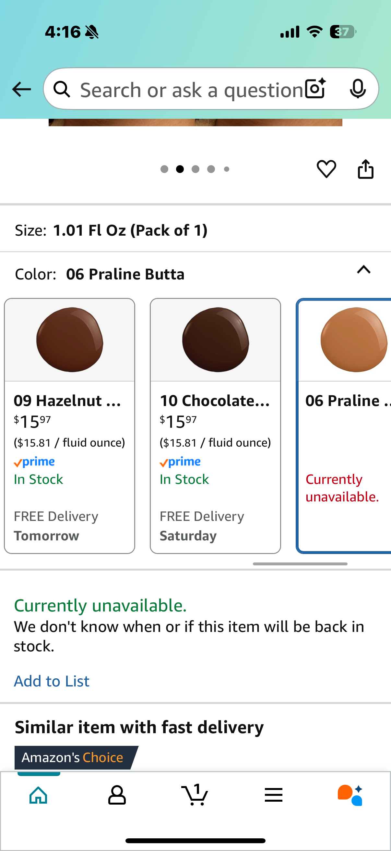The height and width of the screenshot is (851, 391).
Task: Expand the Size 1.01 Fl Oz row
Action: [x=195, y=230]
